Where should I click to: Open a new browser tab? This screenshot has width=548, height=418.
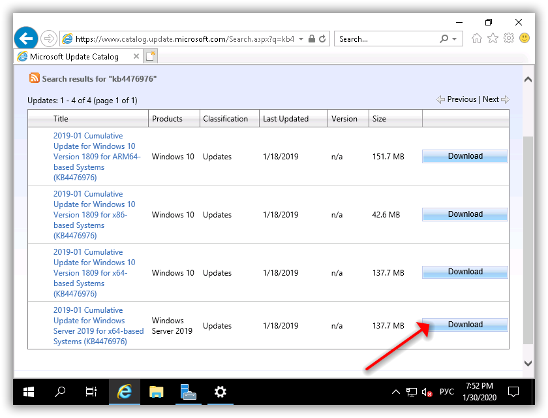pyautogui.click(x=150, y=56)
